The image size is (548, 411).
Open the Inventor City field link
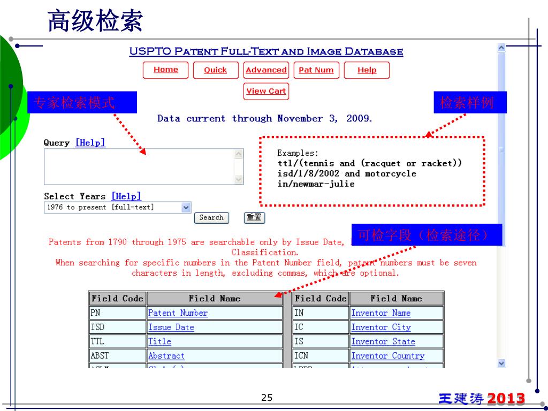(x=381, y=327)
